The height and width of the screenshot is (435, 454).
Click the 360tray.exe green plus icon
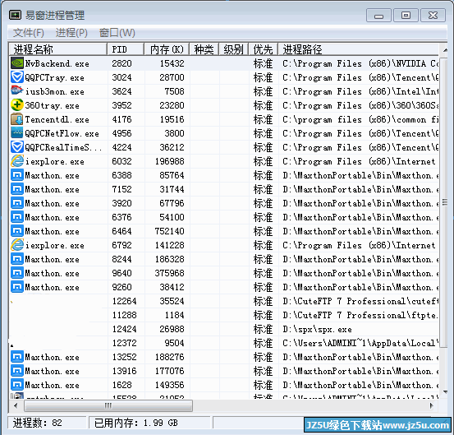[17, 105]
